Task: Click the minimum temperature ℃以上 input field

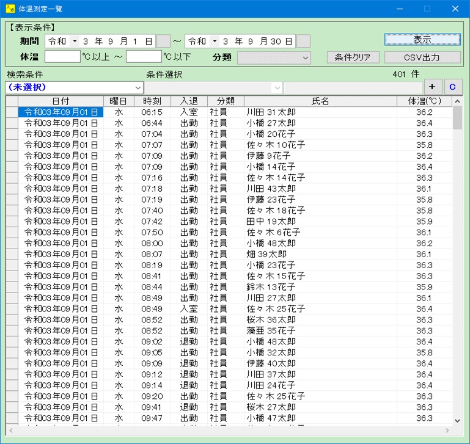Action: tap(62, 57)
